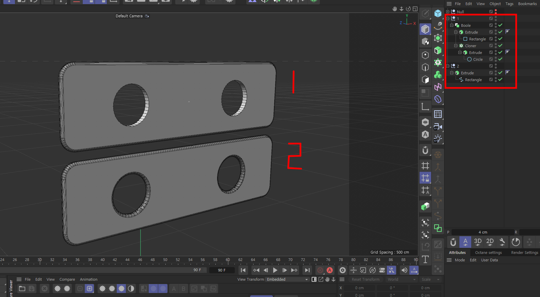The height and width of the screenshot is (297, 540).
Task: Switch to the Render Settings tab
Action: (x=525, y=253)
